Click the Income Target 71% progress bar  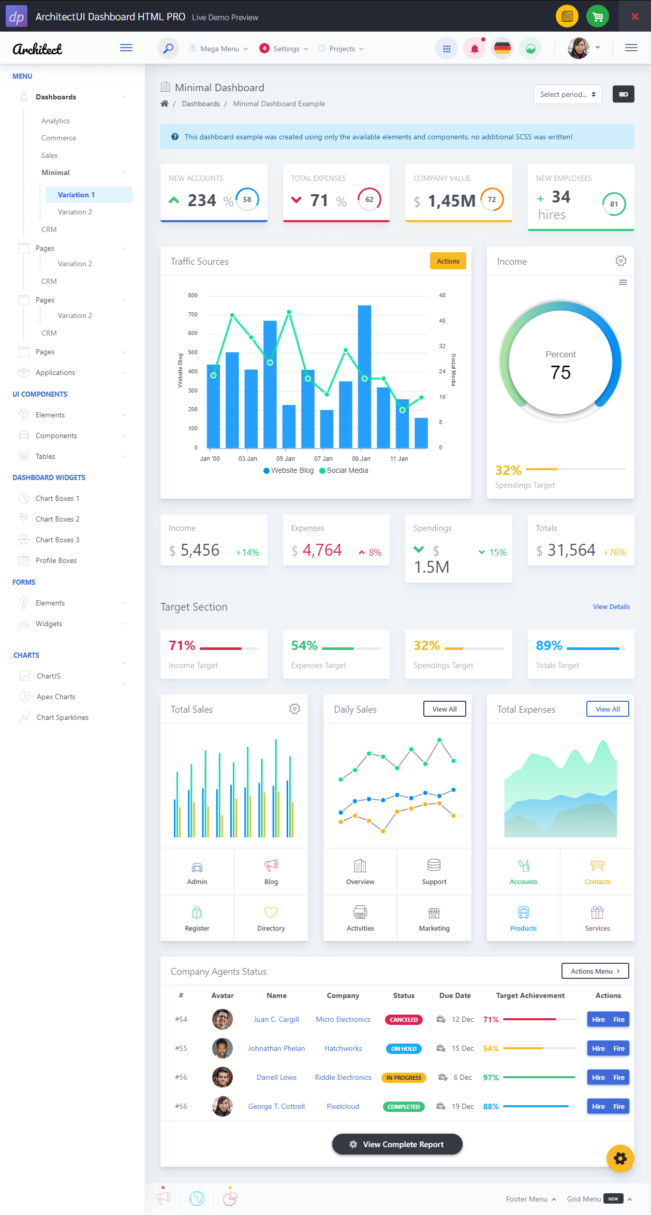(229, 648)
